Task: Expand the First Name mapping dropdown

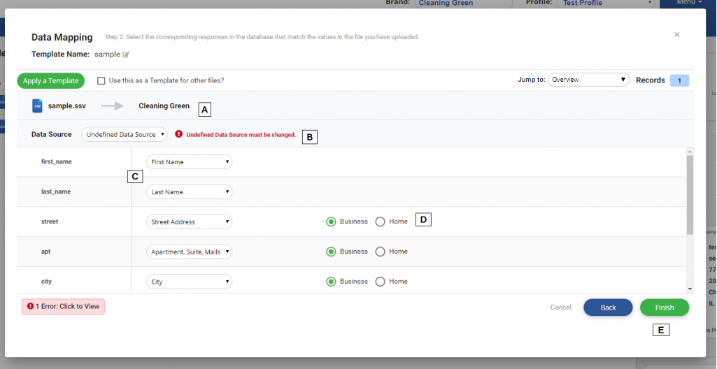Action: (x=189, y=162)
